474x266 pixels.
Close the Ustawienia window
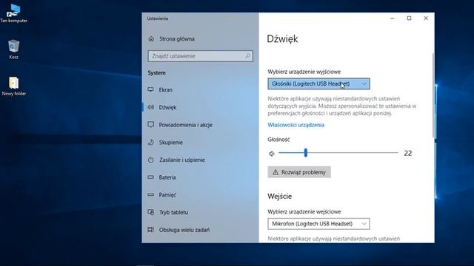(426, 18)
